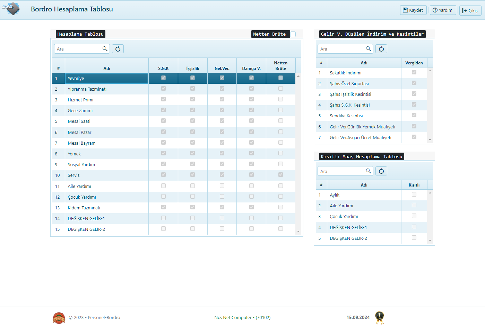Toggle S.G.K checkbox for Yevmiye
Image resolution: width=485 pixels, height=326 pixels.
pos(163,78)
